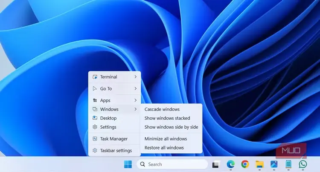
Task: Click the Settings gear icon
Action: (95, 127)
